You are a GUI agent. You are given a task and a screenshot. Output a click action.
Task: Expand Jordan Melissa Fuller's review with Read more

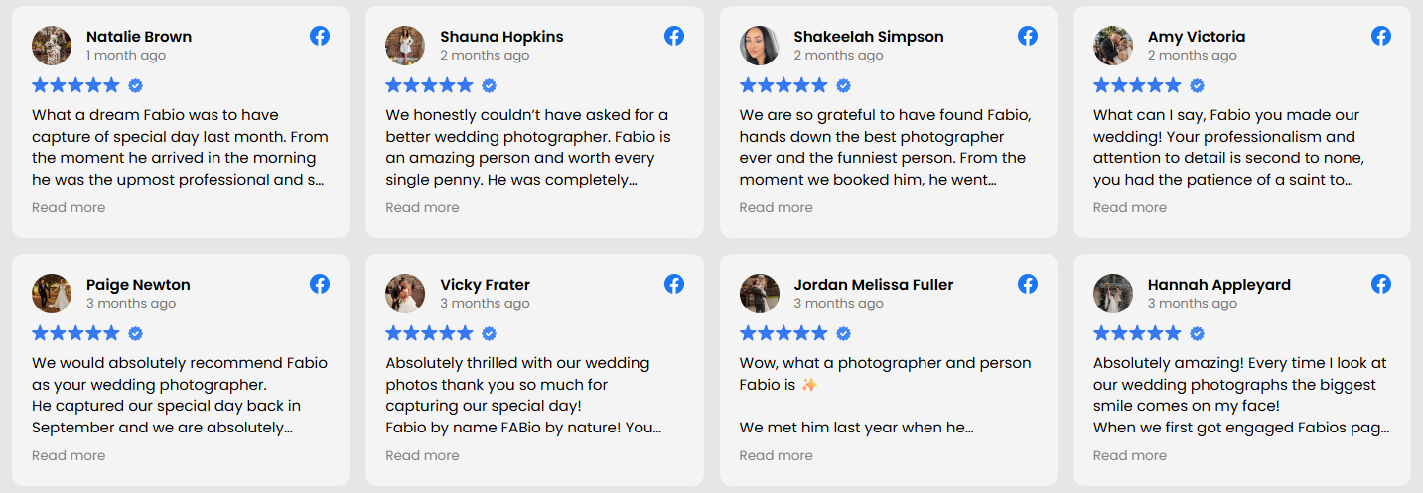click(776, 455)
